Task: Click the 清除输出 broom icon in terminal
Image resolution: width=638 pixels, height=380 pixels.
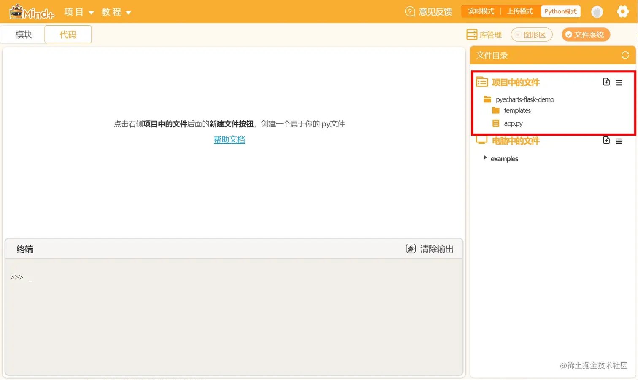Action: [411, 249]
